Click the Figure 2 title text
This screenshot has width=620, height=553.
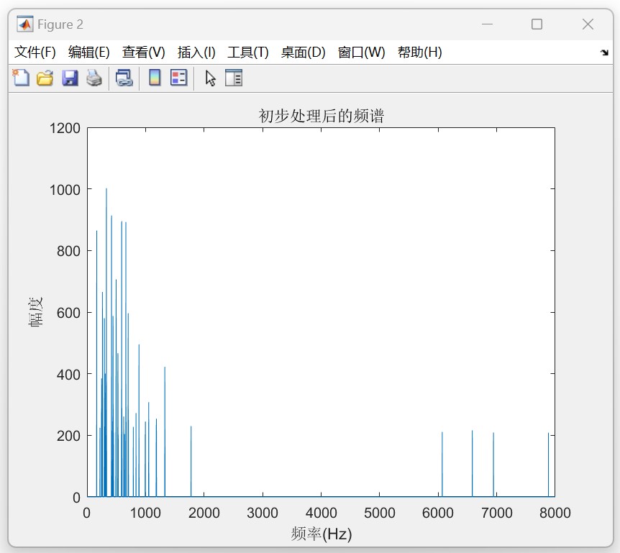point(60,24)
